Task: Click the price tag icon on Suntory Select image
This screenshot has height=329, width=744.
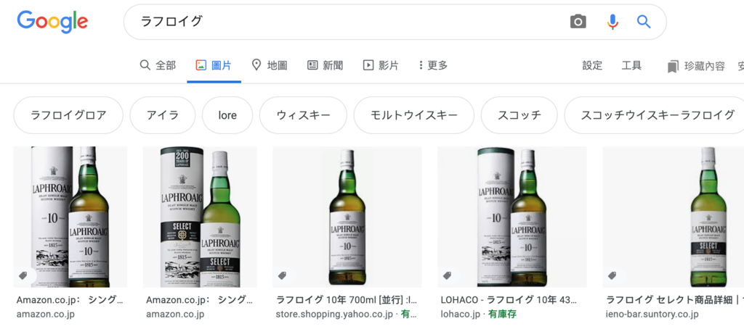Action: tap(612, 275)
